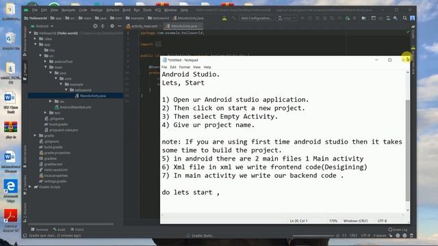Toggle the Structure side tab
Image resolution: width=438 pixels, height=246 pixels.
click(25, 213)
